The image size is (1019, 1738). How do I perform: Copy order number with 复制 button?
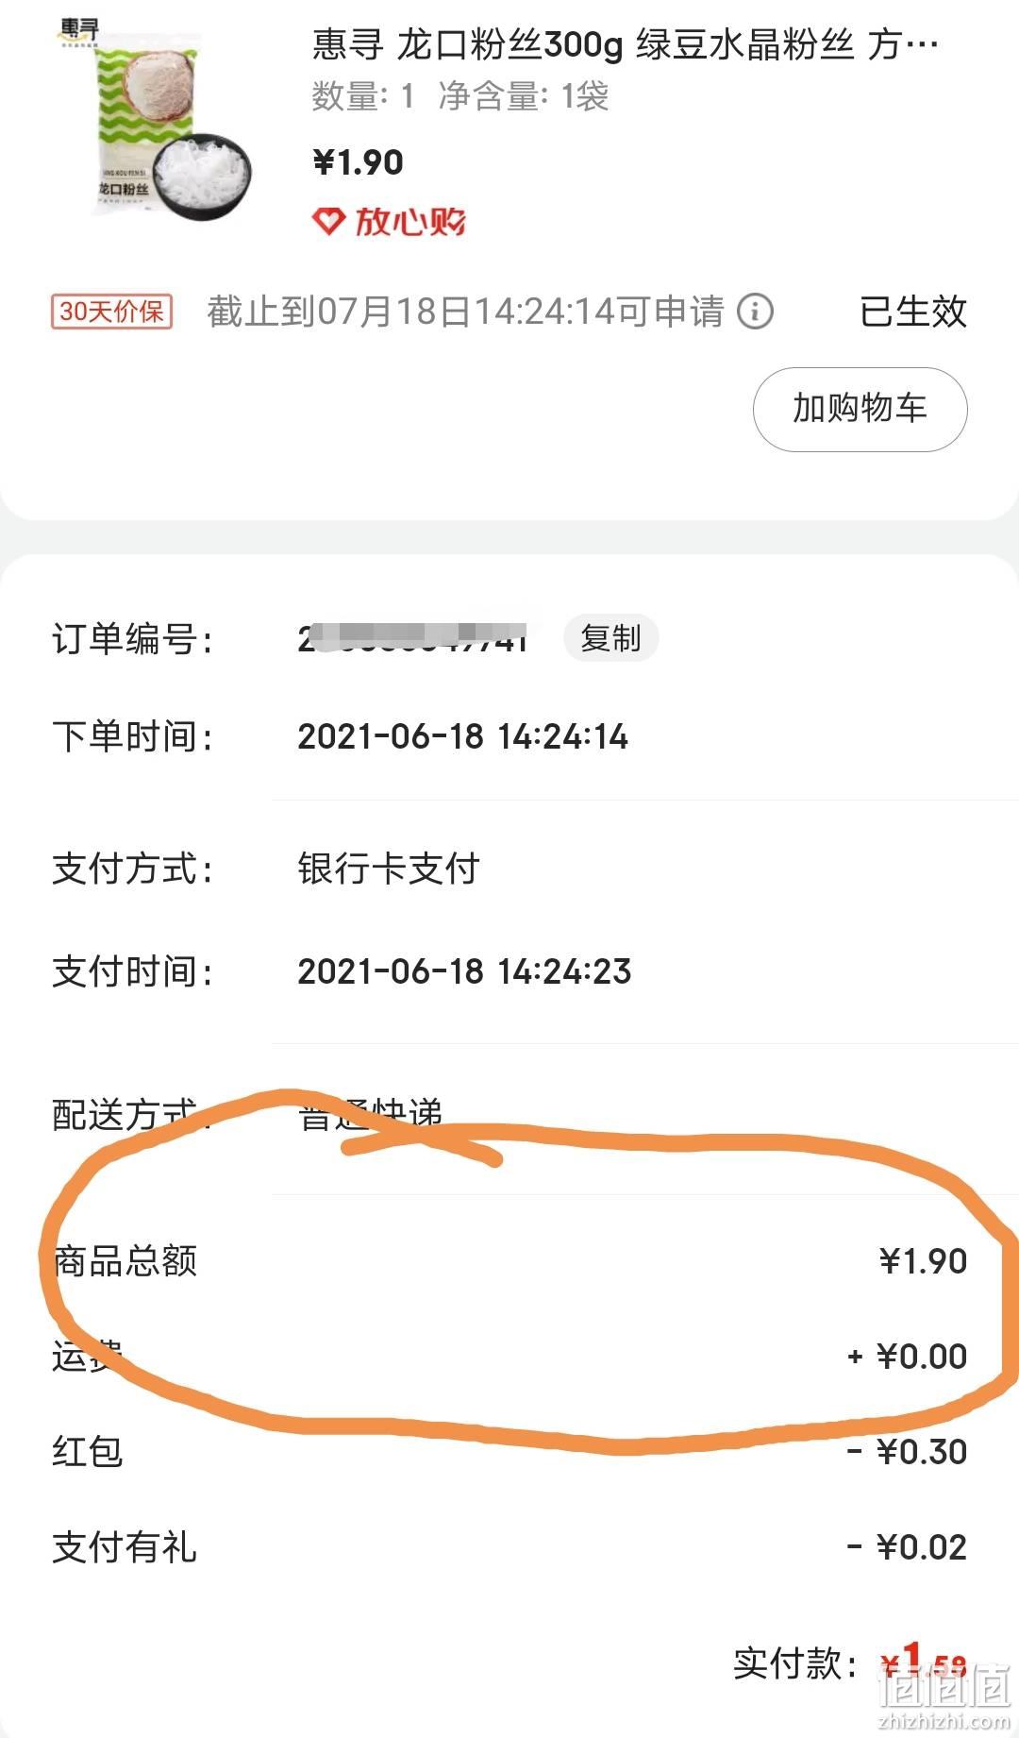(x=610, y=638)
